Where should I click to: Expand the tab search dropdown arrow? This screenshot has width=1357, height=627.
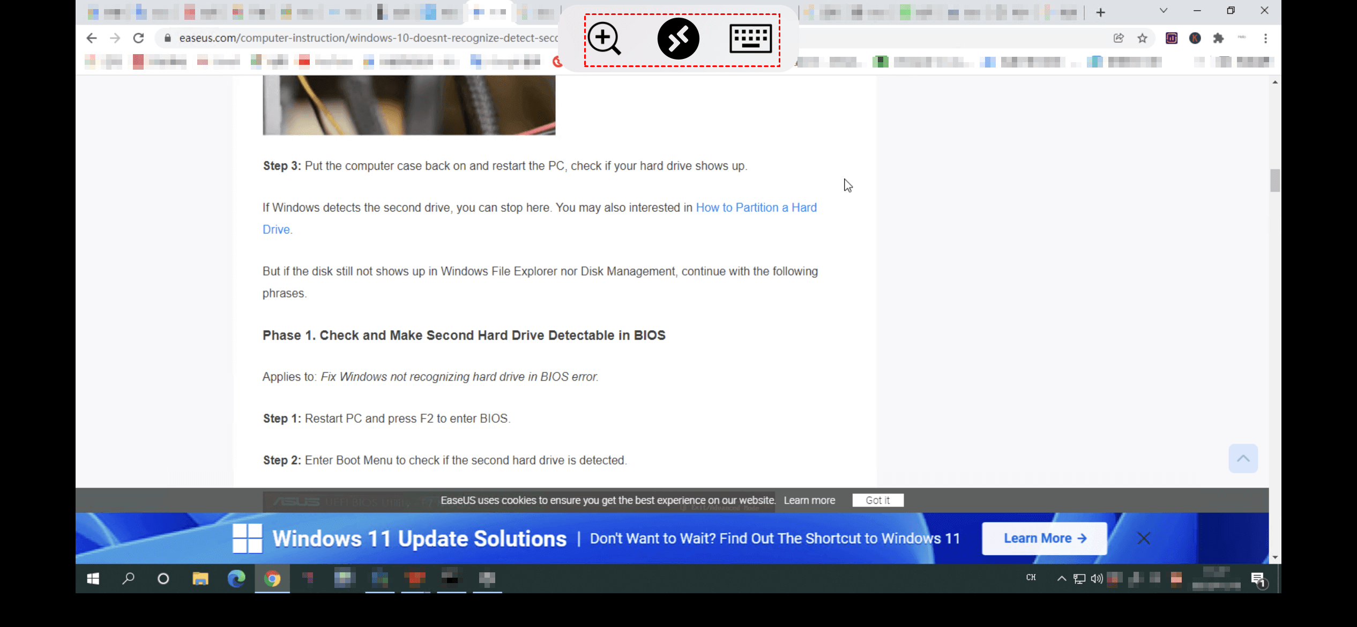point(1164,11)
